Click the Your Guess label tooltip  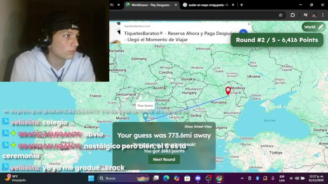pyautogui.click(x=145, y=106)
